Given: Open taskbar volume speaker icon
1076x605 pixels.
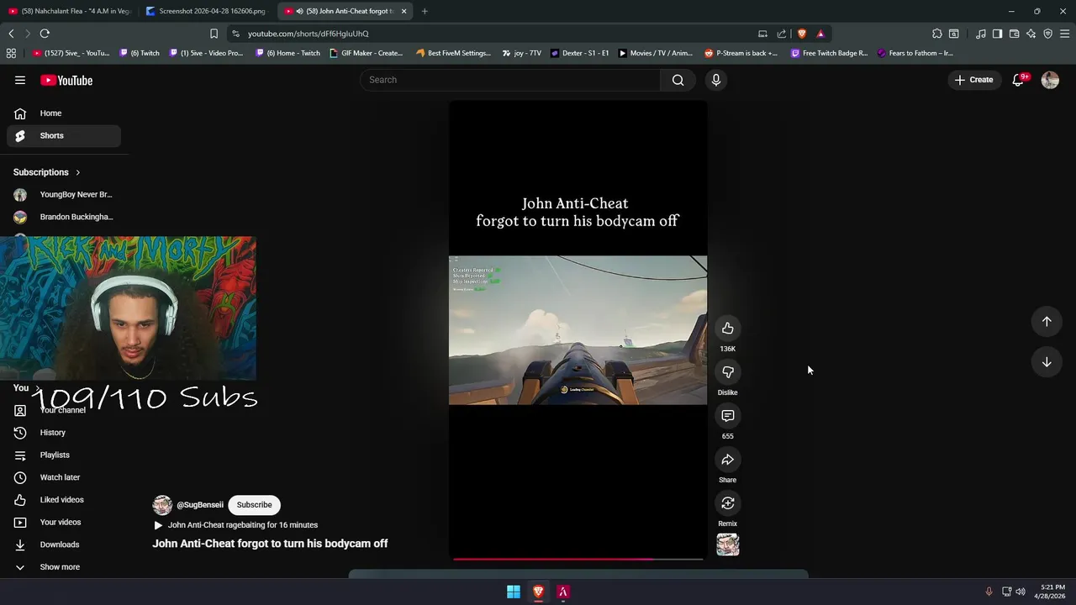Looking at the screenshot, I should pos(1021,592).
